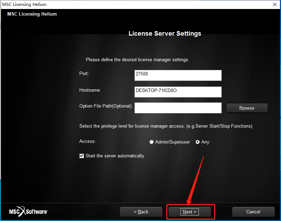Viewport: 281px width, 221px height.
Task: Go to the previous step with Back
Action: pyautogui.click(x=141, y=212)
